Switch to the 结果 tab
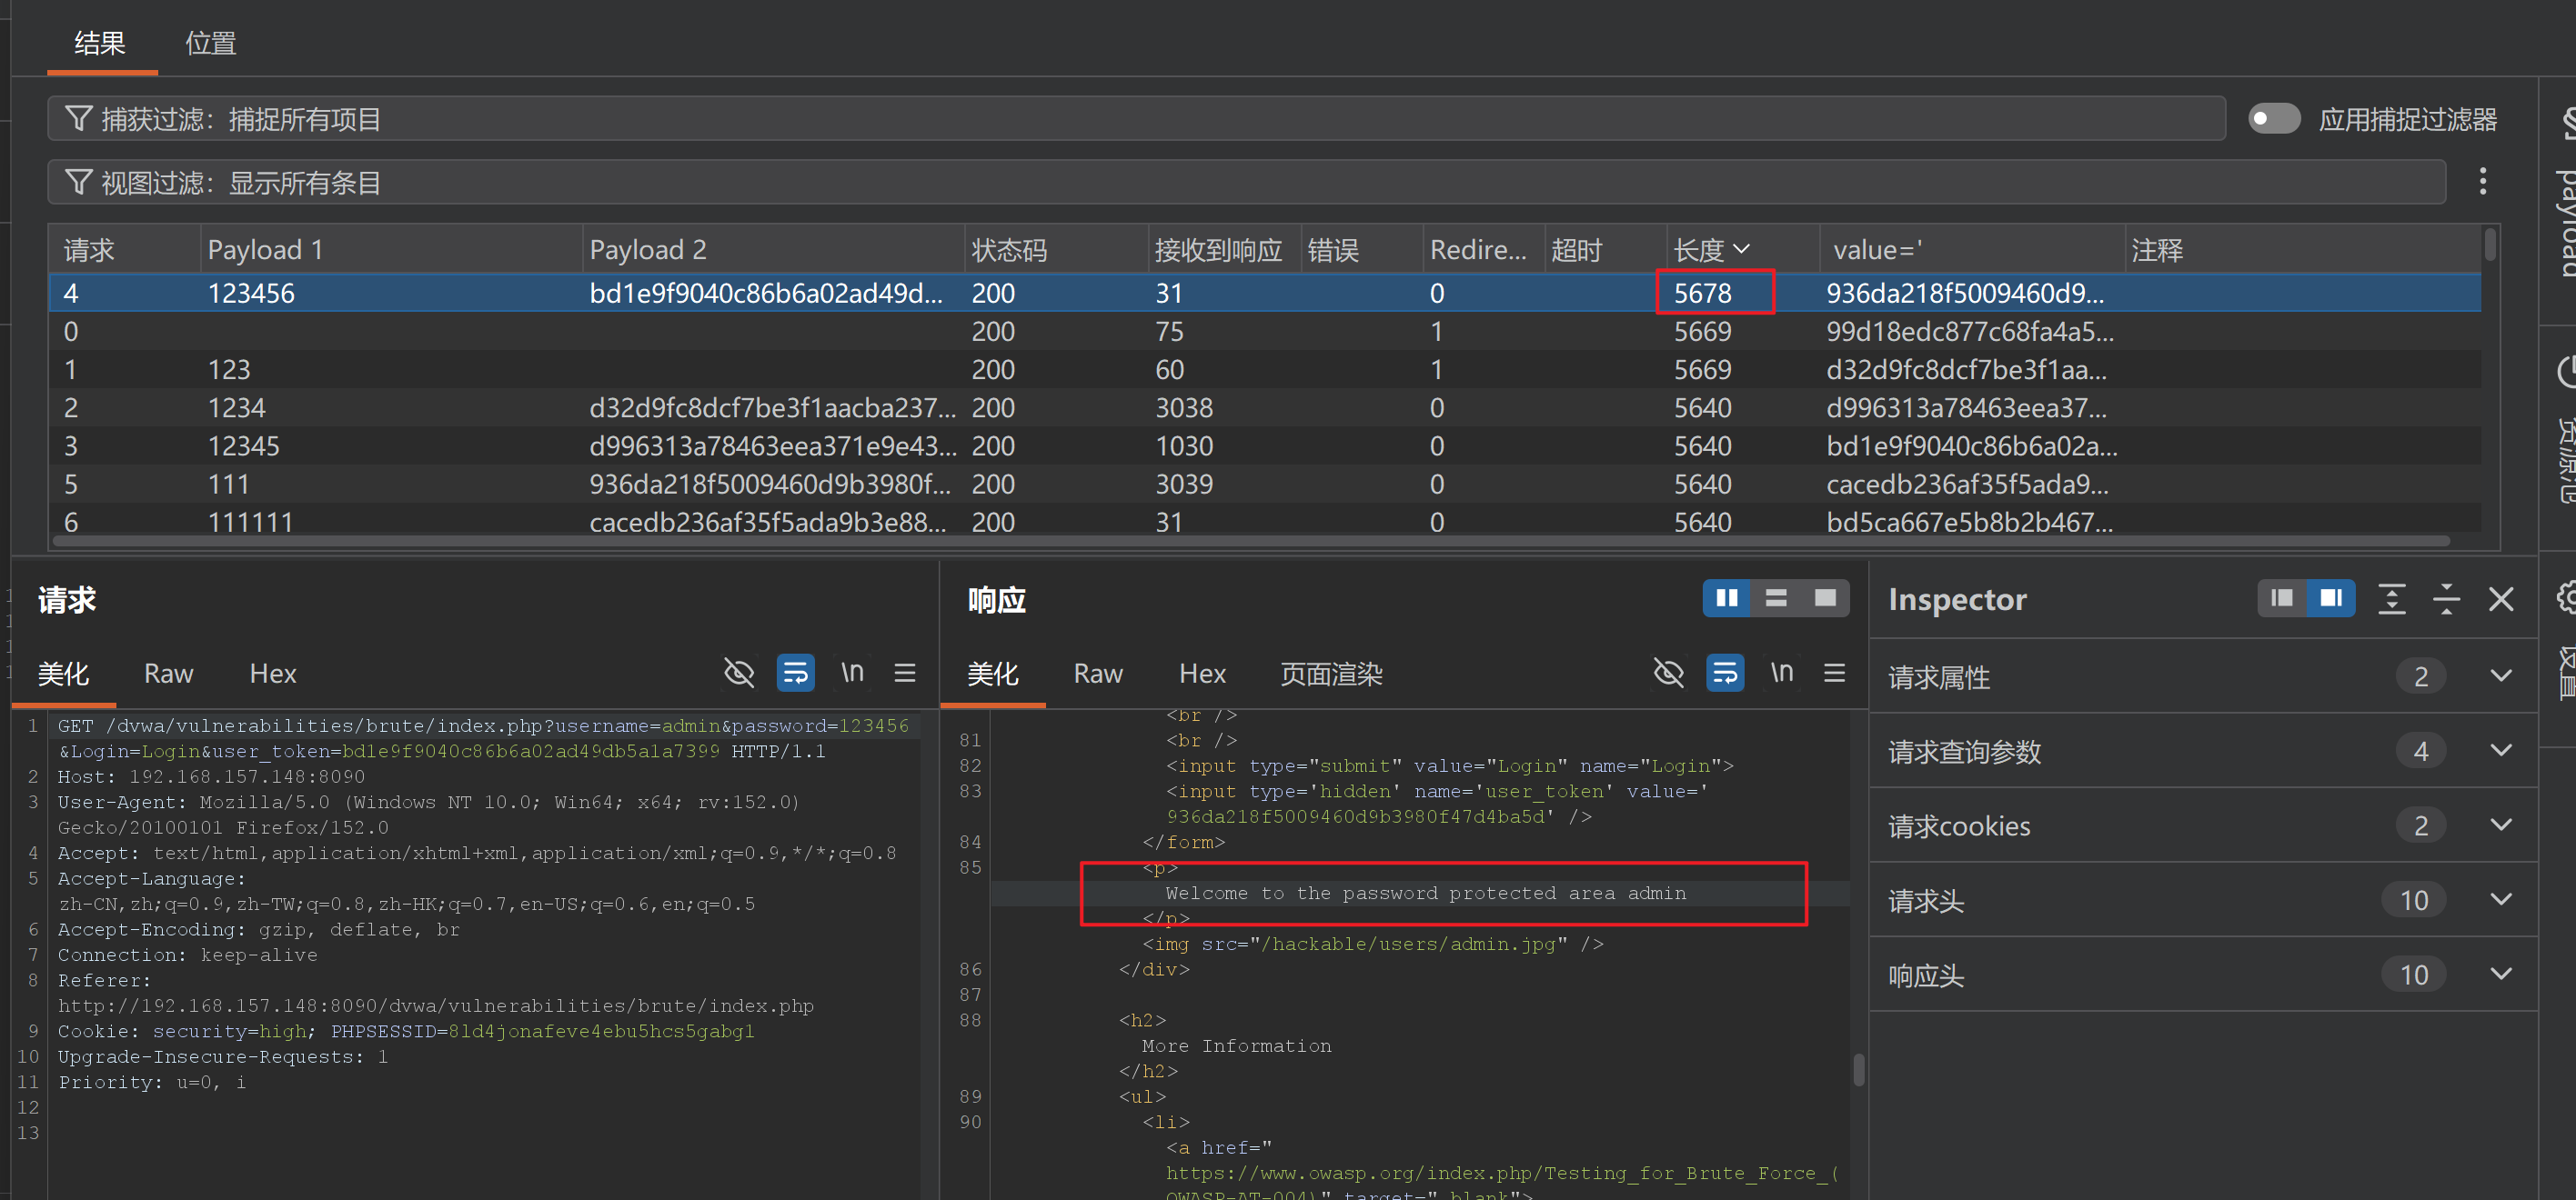The image size is (2576, 1200). (x=100, y=43)
